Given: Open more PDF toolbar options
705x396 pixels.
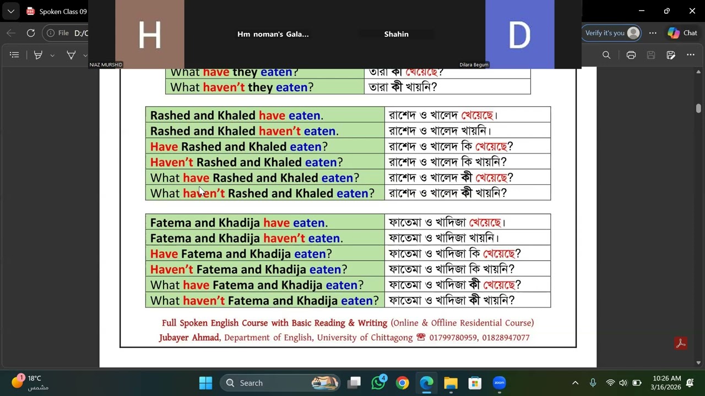Looking at the screenshot, I should [691, 55].
